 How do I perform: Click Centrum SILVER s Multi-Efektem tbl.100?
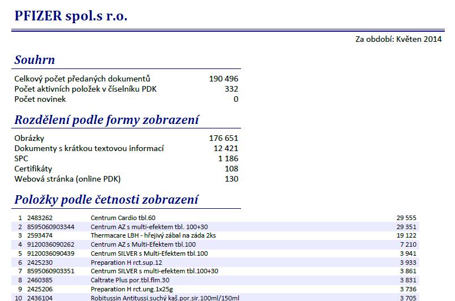click(x=149, y=253)
